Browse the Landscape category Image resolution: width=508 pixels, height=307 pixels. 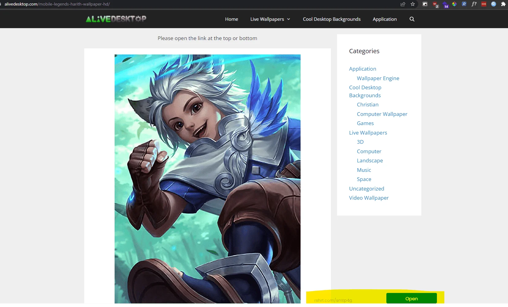click(x=370, y=161)
